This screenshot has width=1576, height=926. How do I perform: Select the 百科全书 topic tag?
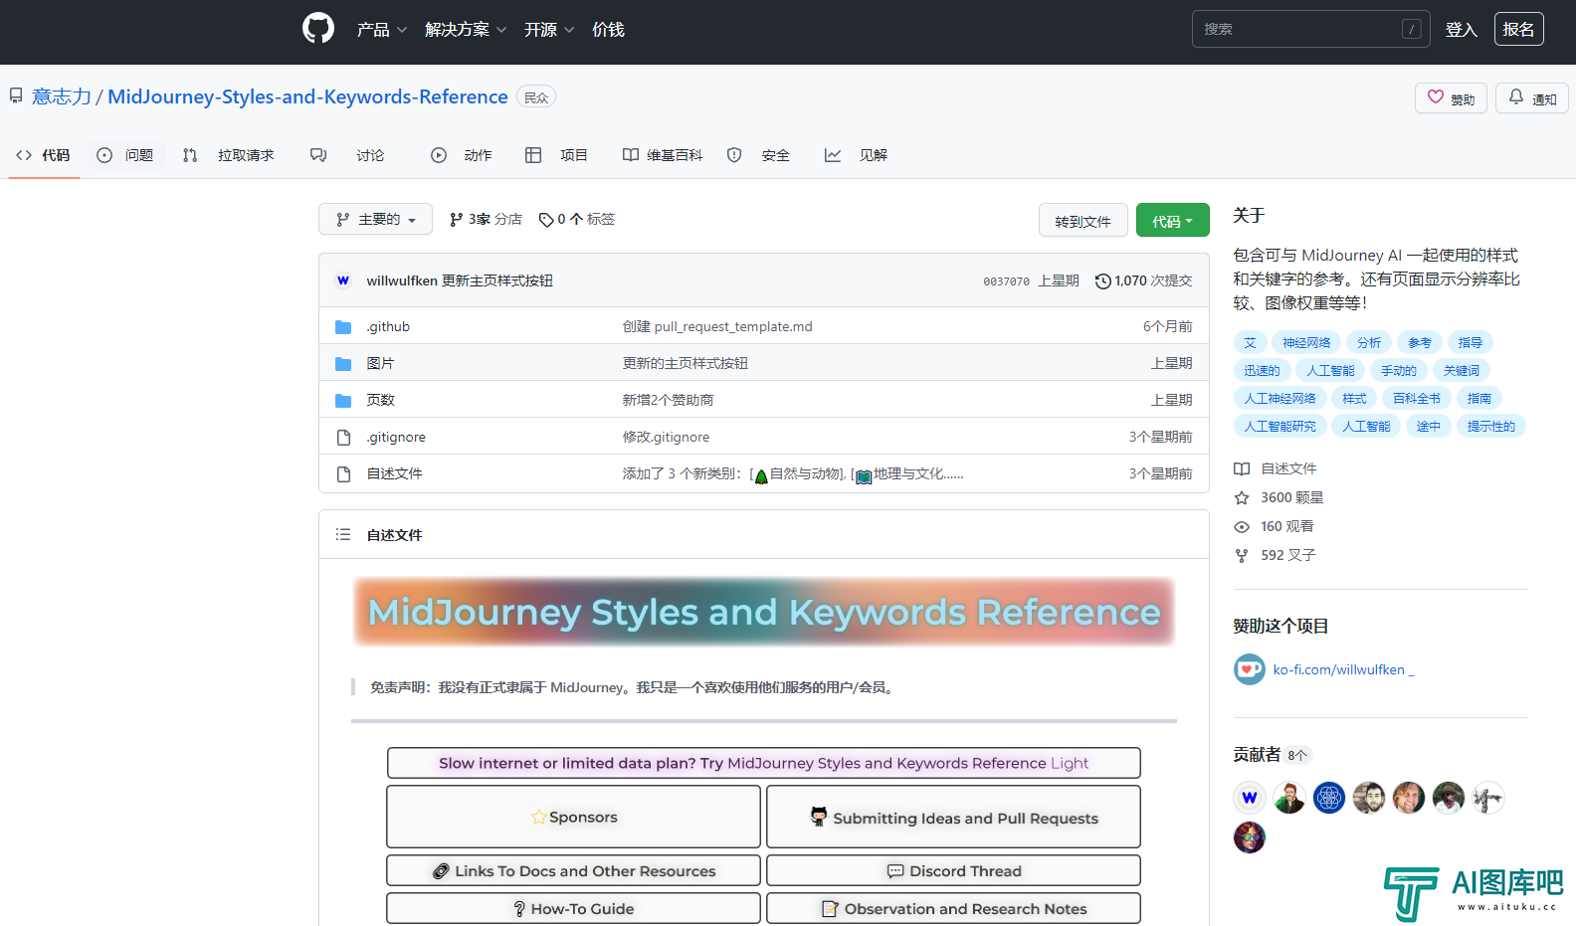[x=1417, y=398]
